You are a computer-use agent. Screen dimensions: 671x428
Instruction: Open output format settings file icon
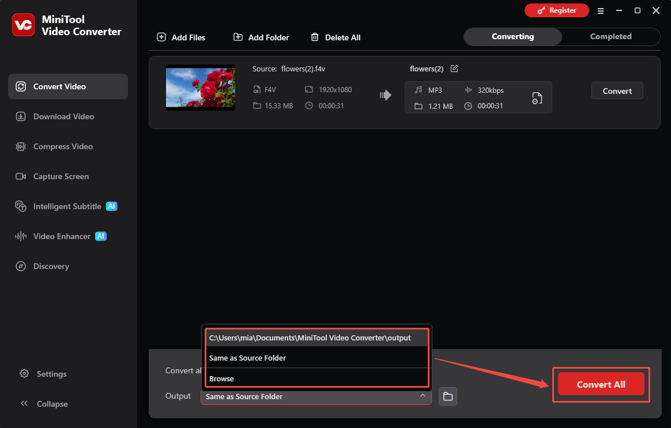[x=537, y=99]
